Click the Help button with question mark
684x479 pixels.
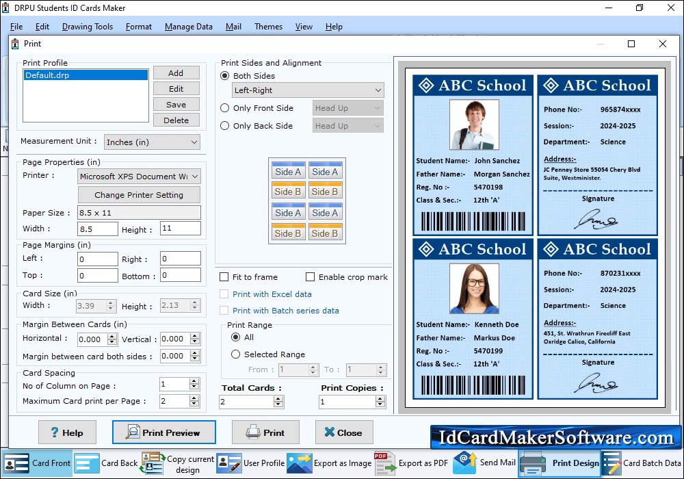point(67,432)
